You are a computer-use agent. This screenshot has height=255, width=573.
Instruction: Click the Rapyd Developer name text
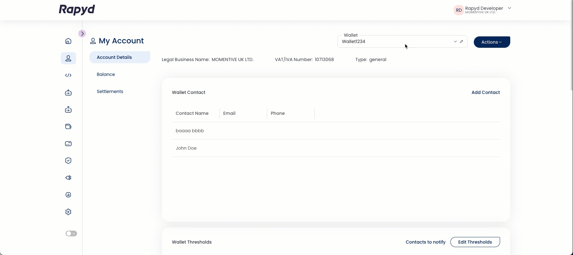pyautogui.click(x=484, y=8)
